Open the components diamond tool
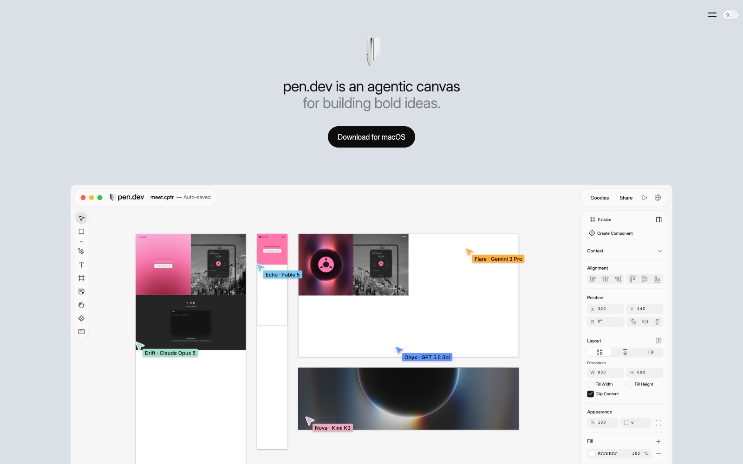 point(81,318)
